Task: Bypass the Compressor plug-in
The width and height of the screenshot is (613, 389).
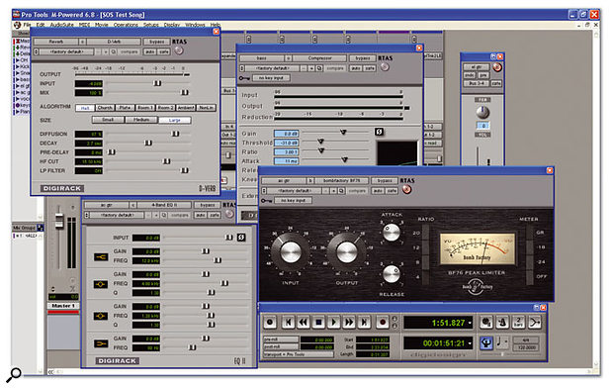Action: click(363, 58)
